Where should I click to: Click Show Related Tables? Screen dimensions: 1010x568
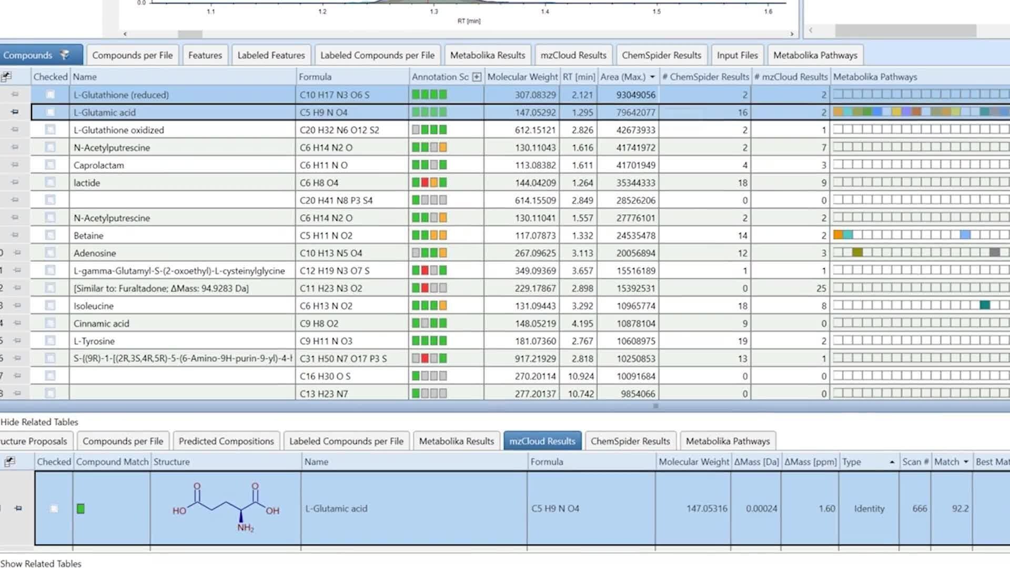tap(41, 563)
